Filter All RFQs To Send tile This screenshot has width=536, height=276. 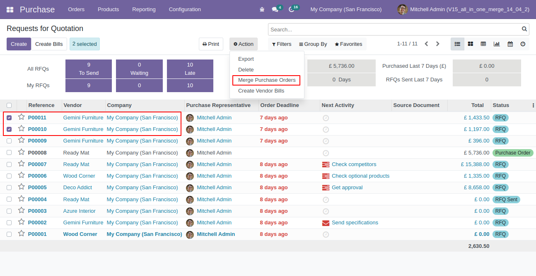point(89,69)
